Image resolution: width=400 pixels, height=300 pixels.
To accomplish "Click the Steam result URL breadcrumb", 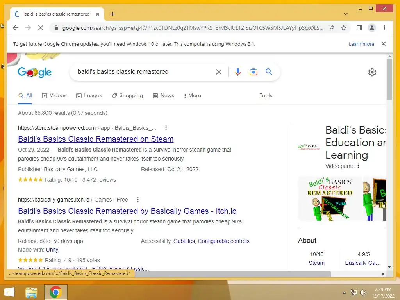I will point(87,128).
